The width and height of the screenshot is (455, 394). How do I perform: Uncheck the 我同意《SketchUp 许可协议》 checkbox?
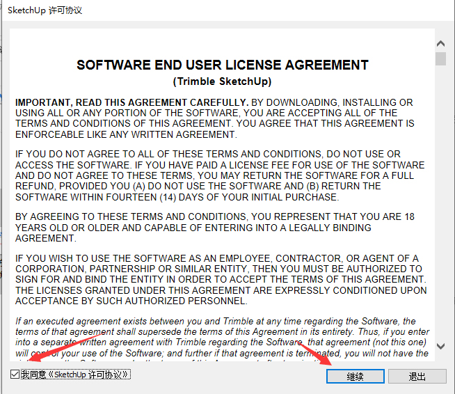click(x=15, y=375)
